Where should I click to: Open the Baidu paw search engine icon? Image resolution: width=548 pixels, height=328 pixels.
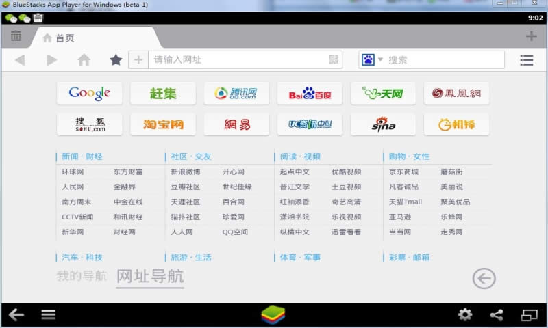click(368, 59)
